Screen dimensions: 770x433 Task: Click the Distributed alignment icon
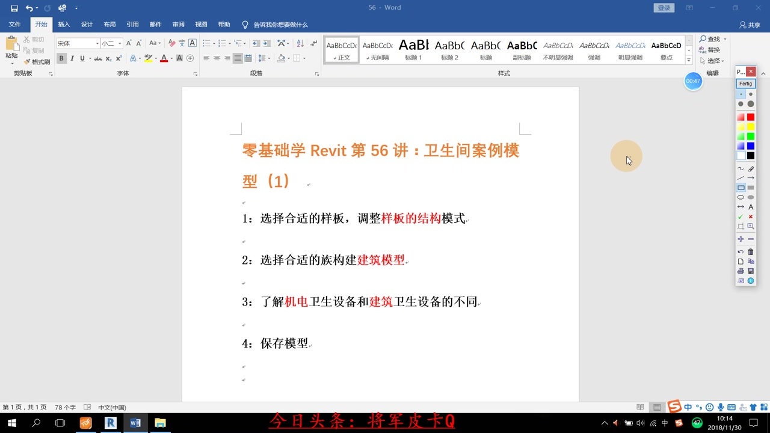(x=248, y=58)
